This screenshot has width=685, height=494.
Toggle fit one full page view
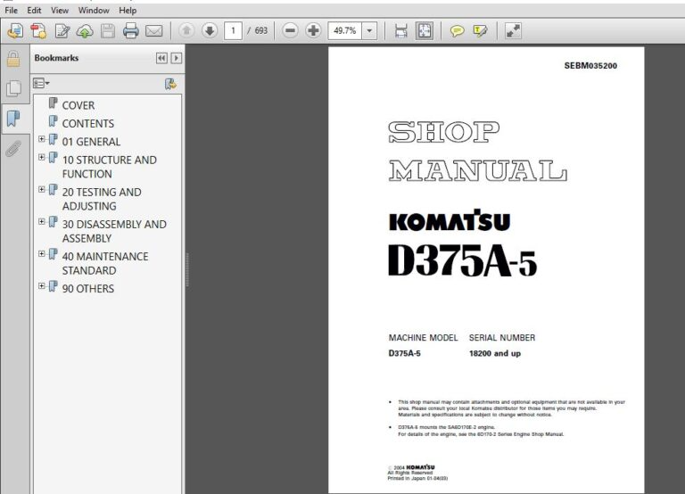pyautogui.click(x=425, y=31)
